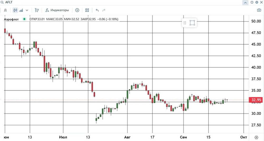Click the МАКС33.05 high value
The width and height of the screenshot is (264, 141).
pyautogui.click(x=54, y=19)
